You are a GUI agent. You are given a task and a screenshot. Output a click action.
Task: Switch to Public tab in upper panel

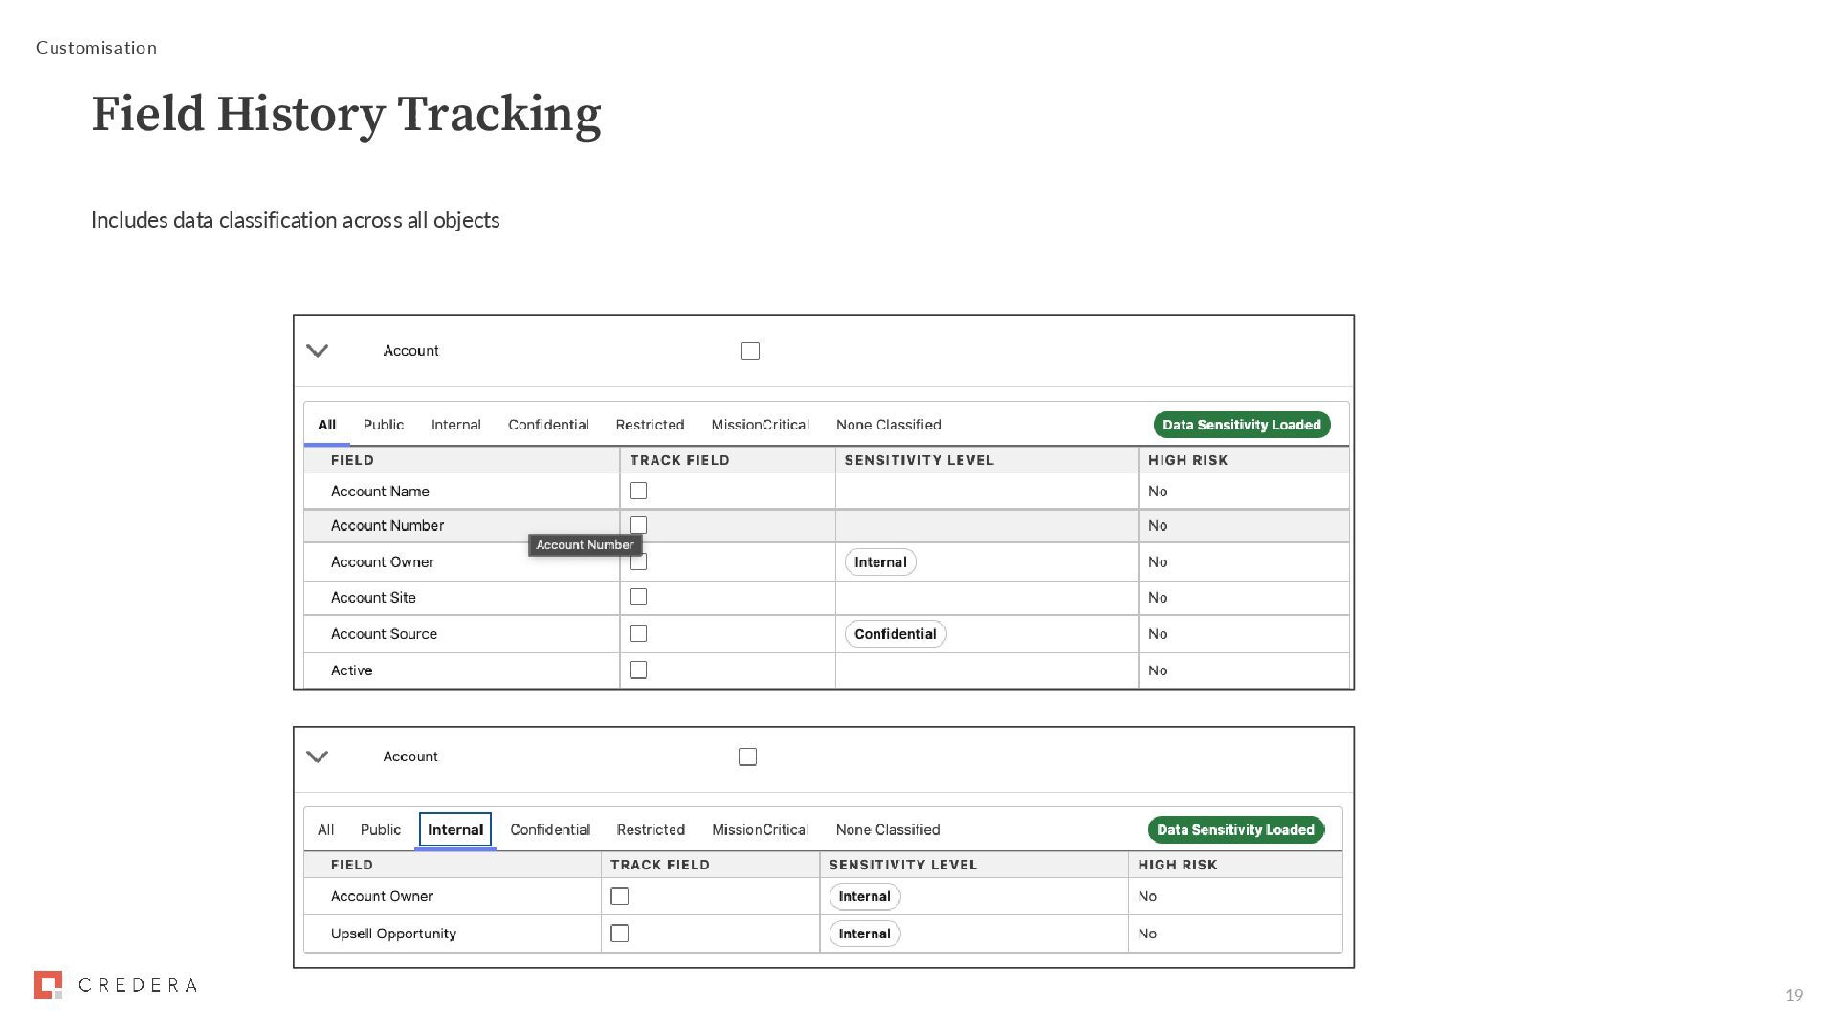tap(383, 425)
